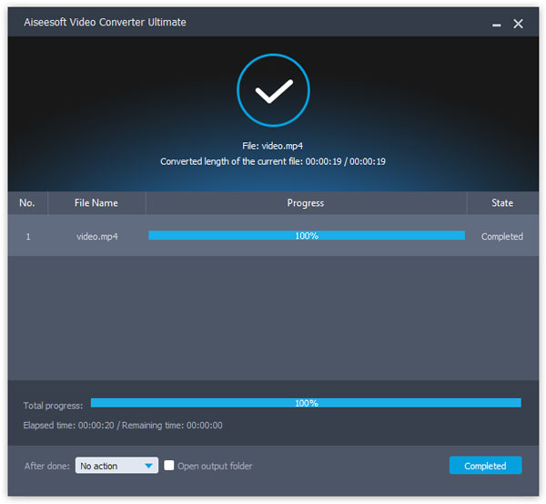Viewport: 546px width, 504px height.
Task: Click the row number 1 cell
Action: pyautogui.click(x=27, y=236)
